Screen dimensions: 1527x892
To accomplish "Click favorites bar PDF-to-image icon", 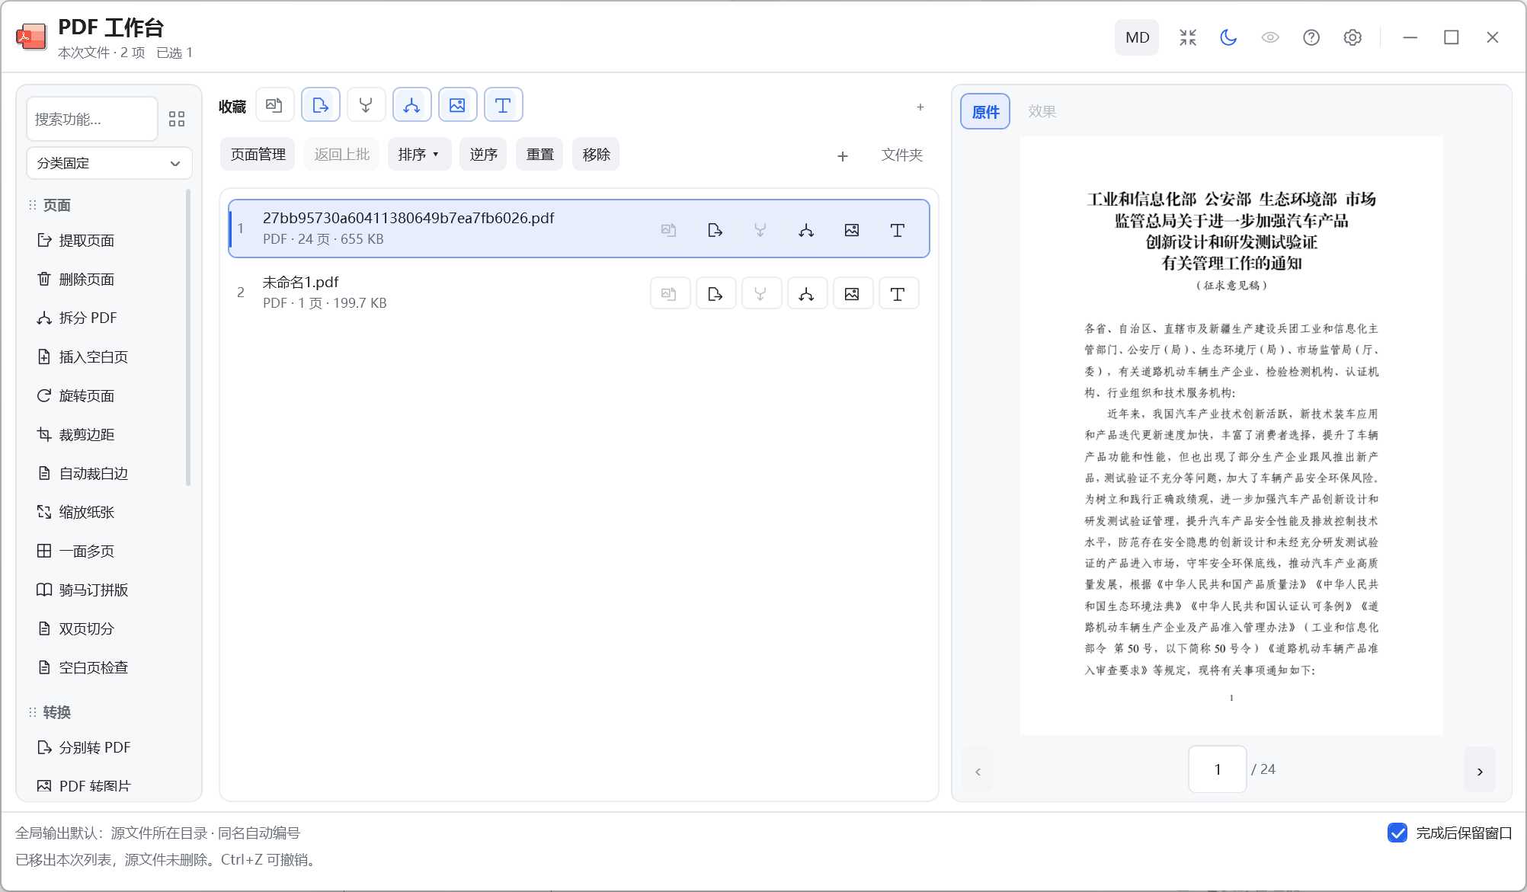I will click(x=458, y=105).
